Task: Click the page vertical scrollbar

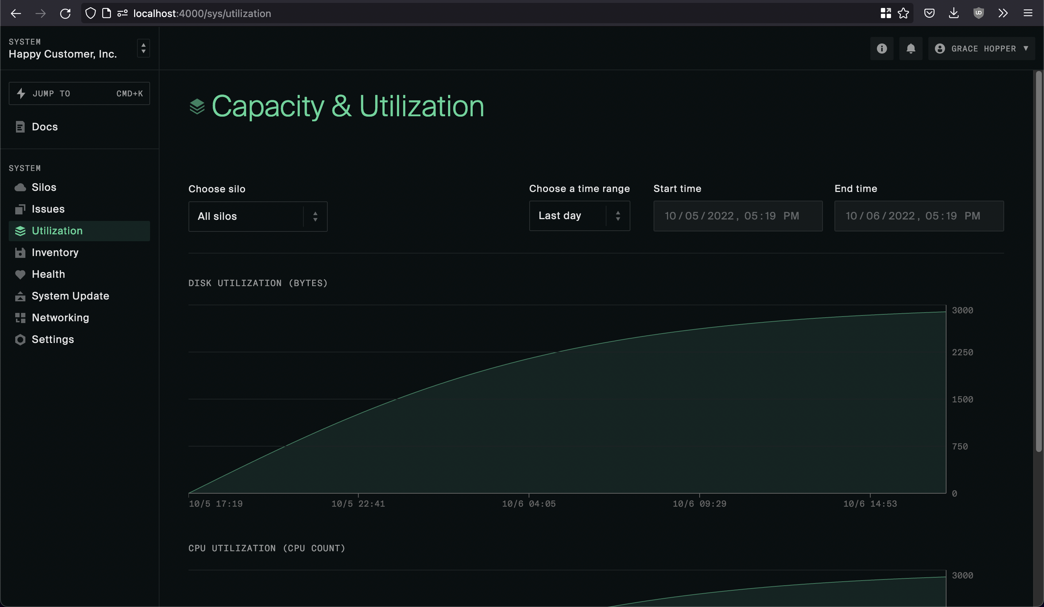Action: pyautogui.click(x=1038, y=261)
